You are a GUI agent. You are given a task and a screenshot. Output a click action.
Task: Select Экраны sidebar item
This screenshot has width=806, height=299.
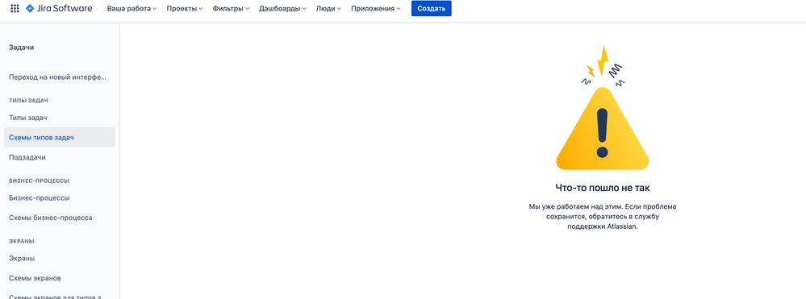tap(59, 259)
